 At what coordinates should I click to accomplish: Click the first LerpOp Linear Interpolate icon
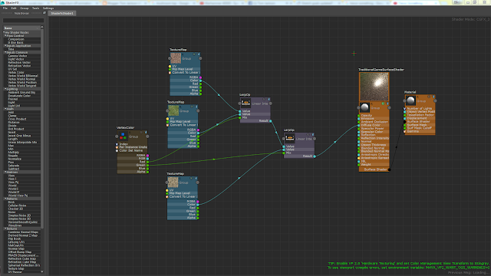point(245,103)
